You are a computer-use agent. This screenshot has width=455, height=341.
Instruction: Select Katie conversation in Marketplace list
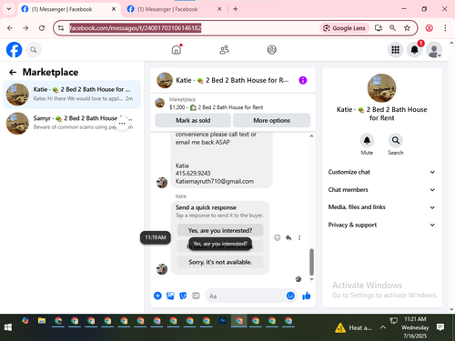72,95
